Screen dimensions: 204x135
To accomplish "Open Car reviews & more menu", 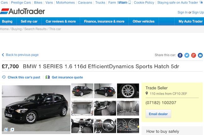I will 61,21.
